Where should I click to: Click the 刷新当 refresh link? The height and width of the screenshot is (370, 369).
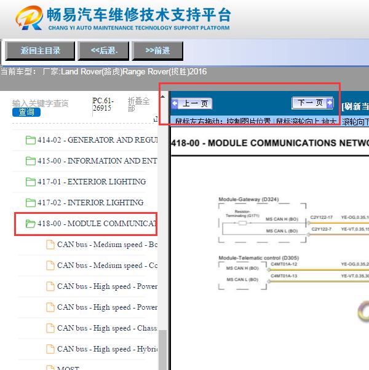pos(355,106)
